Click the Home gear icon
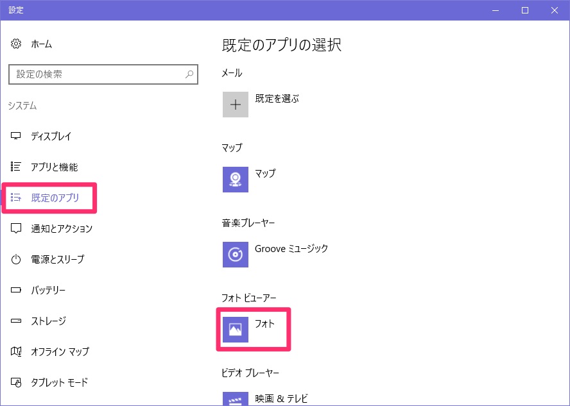 [15, 44]
